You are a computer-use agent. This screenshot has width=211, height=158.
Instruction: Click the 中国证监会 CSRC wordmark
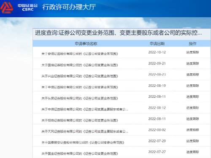click(x=28, y=8)
